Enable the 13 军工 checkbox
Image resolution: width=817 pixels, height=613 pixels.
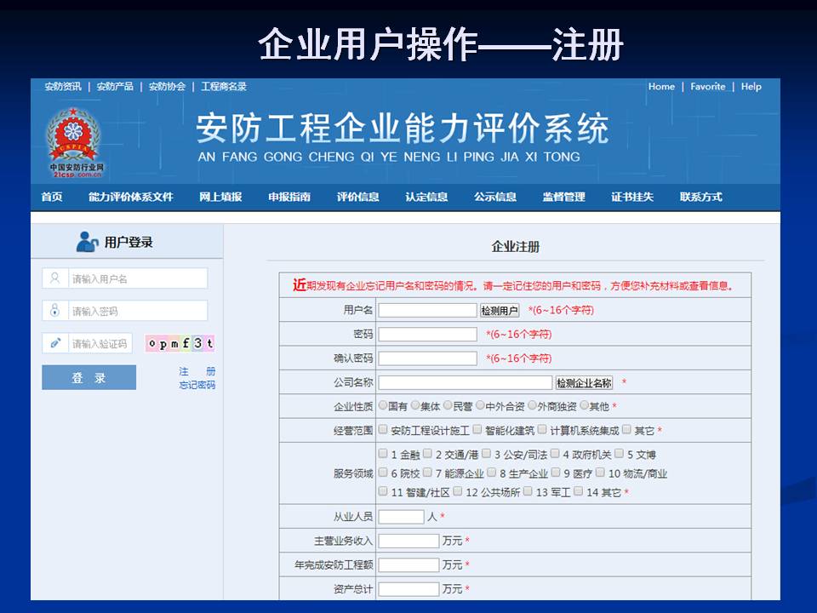[x=528, y=491]
